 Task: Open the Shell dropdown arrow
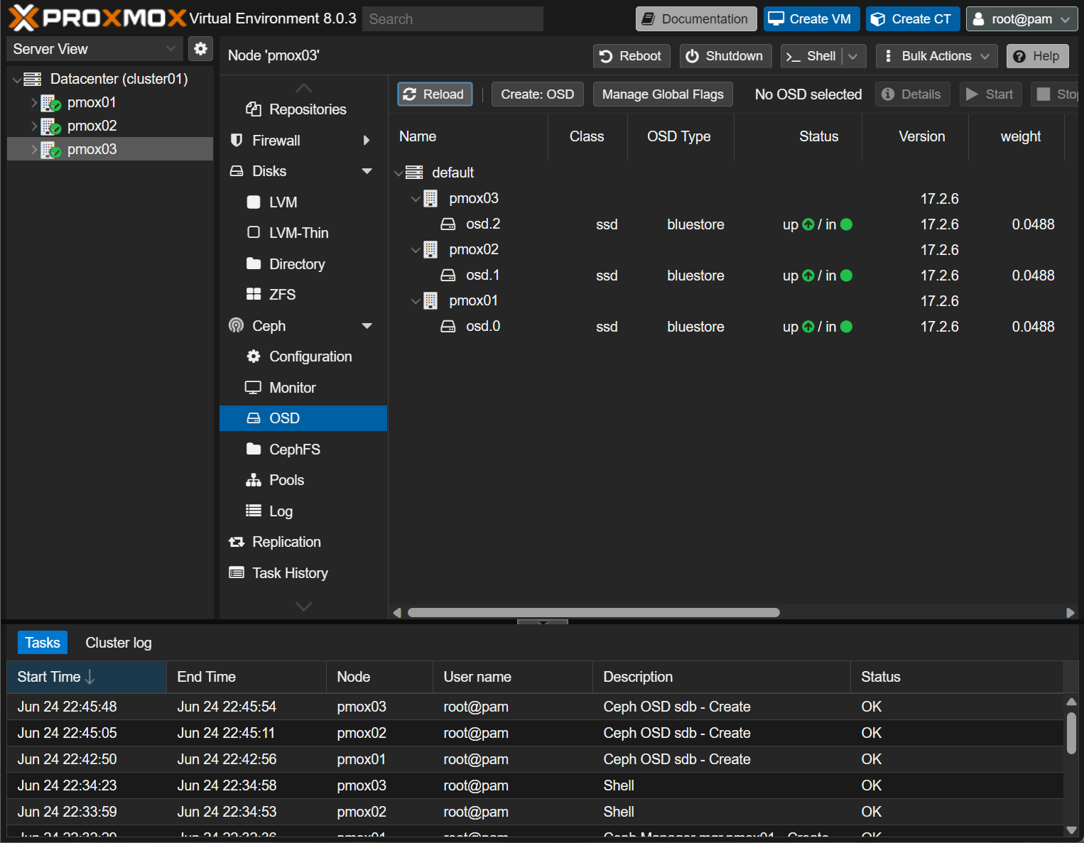pyautogui.click(x=853, y=56)
